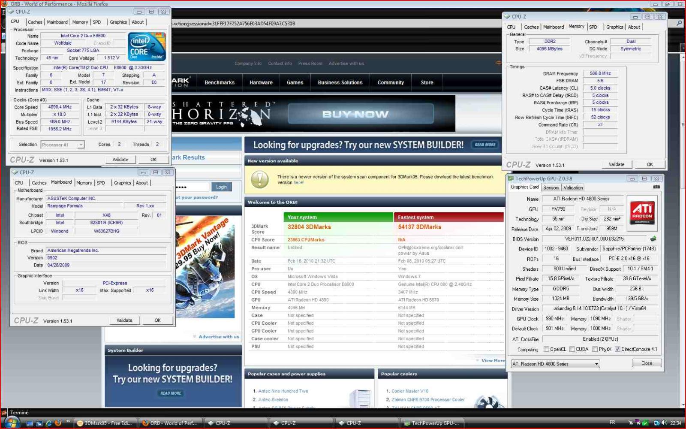Click the Show Desktop quick launch icon
Viewport: 686px width, 429px height.
click(30, 423)
